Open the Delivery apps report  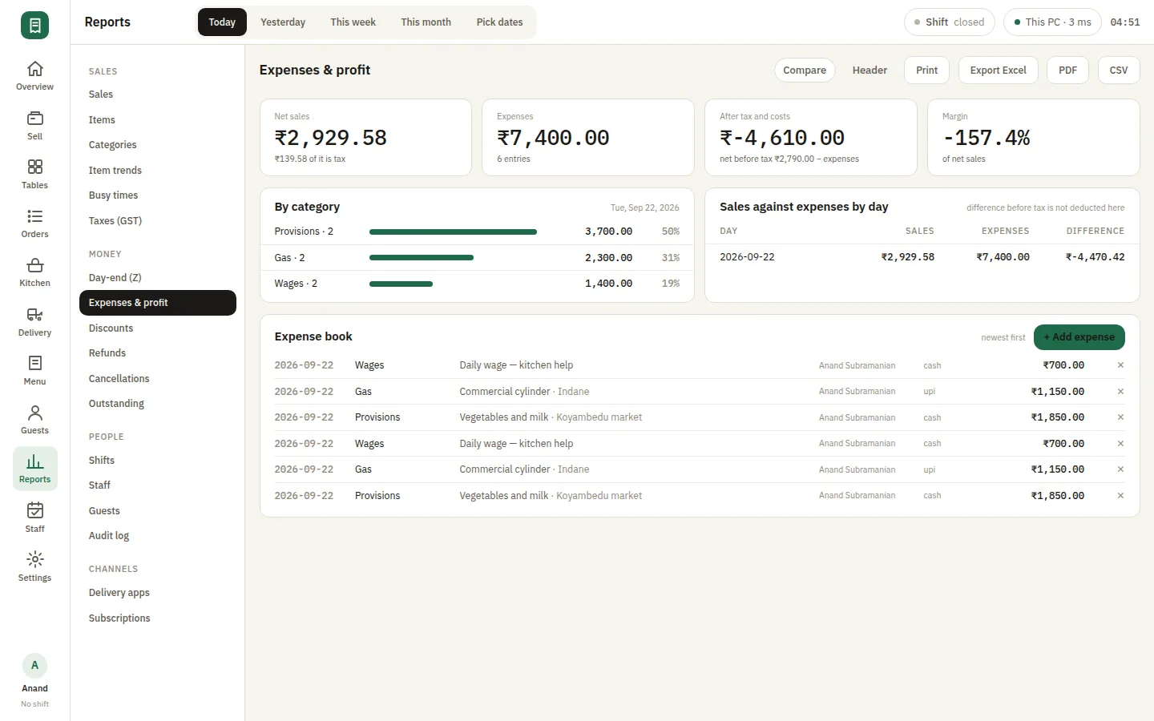point(158,593)
